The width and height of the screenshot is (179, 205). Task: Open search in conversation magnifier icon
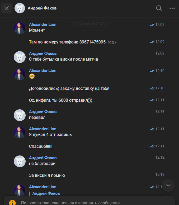point(159,8)
